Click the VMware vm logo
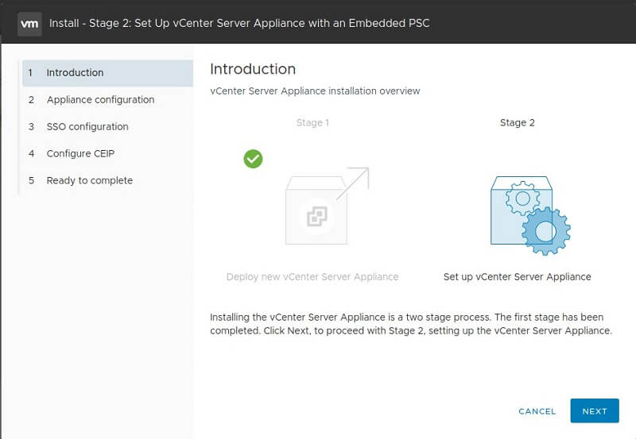 [x=29, y=23]
